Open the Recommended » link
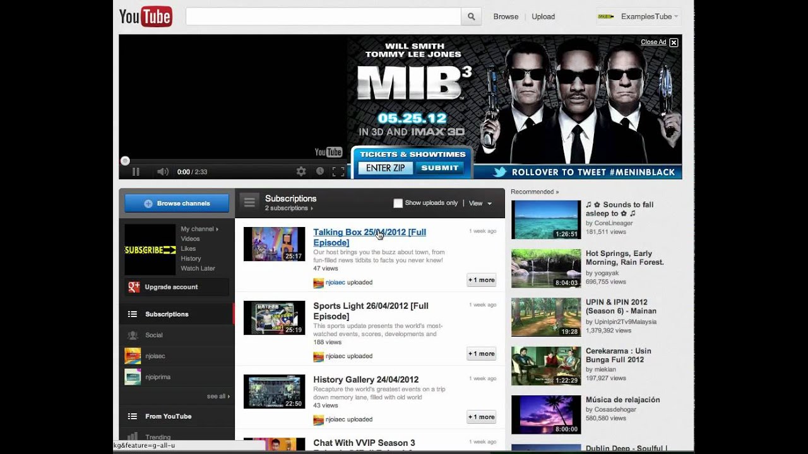 [x=535, y=192]
